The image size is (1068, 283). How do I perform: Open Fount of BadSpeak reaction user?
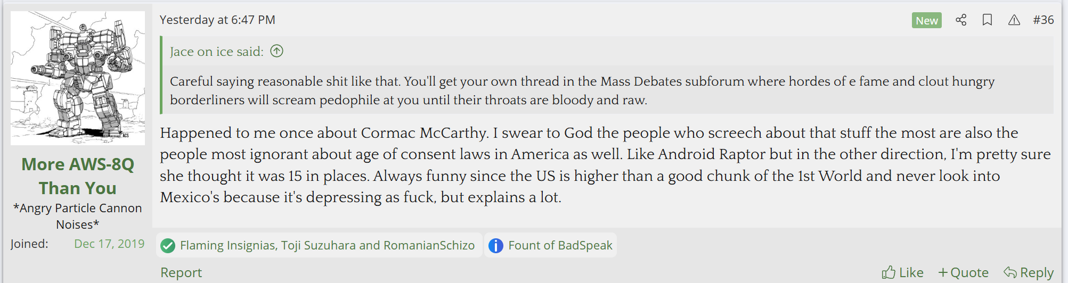[x=560, y=245]
